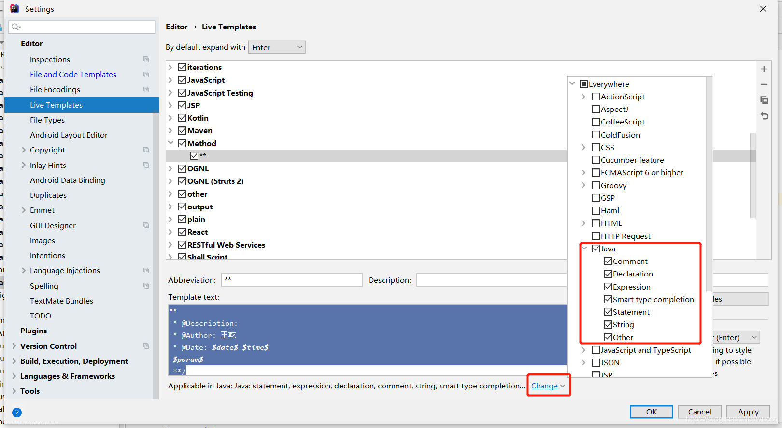Click the Apply button

[x=748, y=412]
